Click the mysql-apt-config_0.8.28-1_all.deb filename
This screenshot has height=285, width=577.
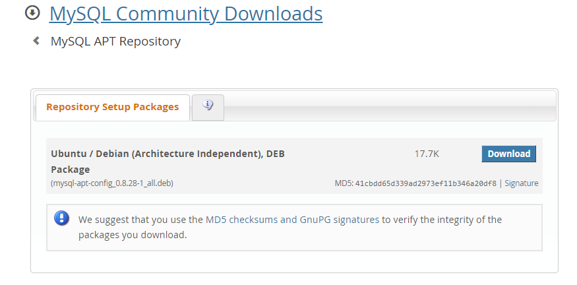[x=112, y=183]
